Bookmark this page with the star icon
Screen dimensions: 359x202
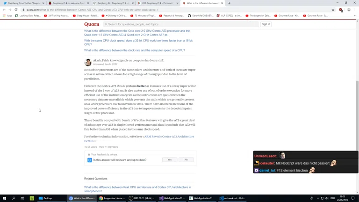point(333,10)
